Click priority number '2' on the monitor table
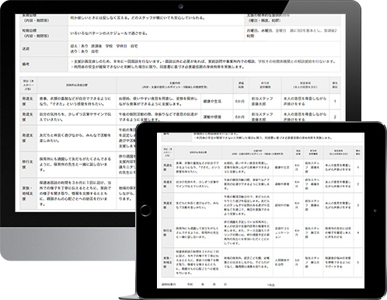The height and width of the screenshot is (300, 387). coord(335,117)
